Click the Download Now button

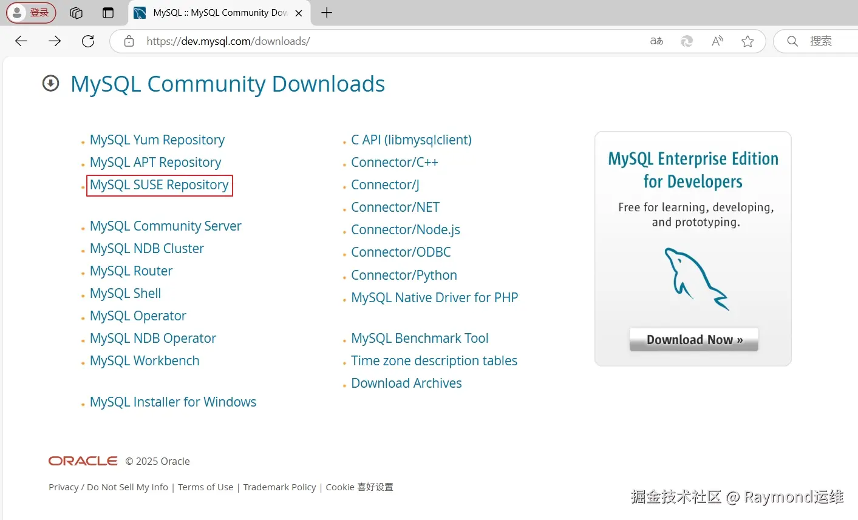pyautogui.click(x=694, y=340)
